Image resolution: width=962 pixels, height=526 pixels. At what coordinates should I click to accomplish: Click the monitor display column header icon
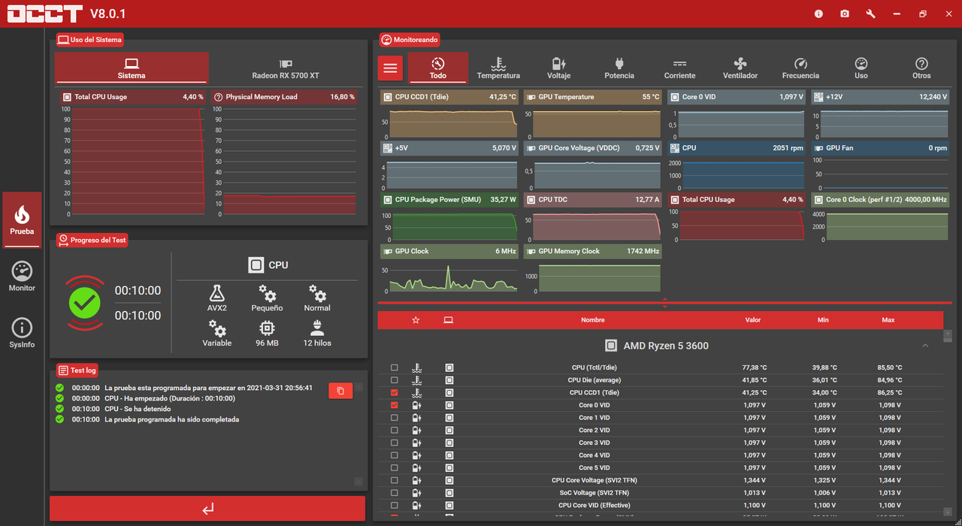pyautogui.click(x=449, y=320)
